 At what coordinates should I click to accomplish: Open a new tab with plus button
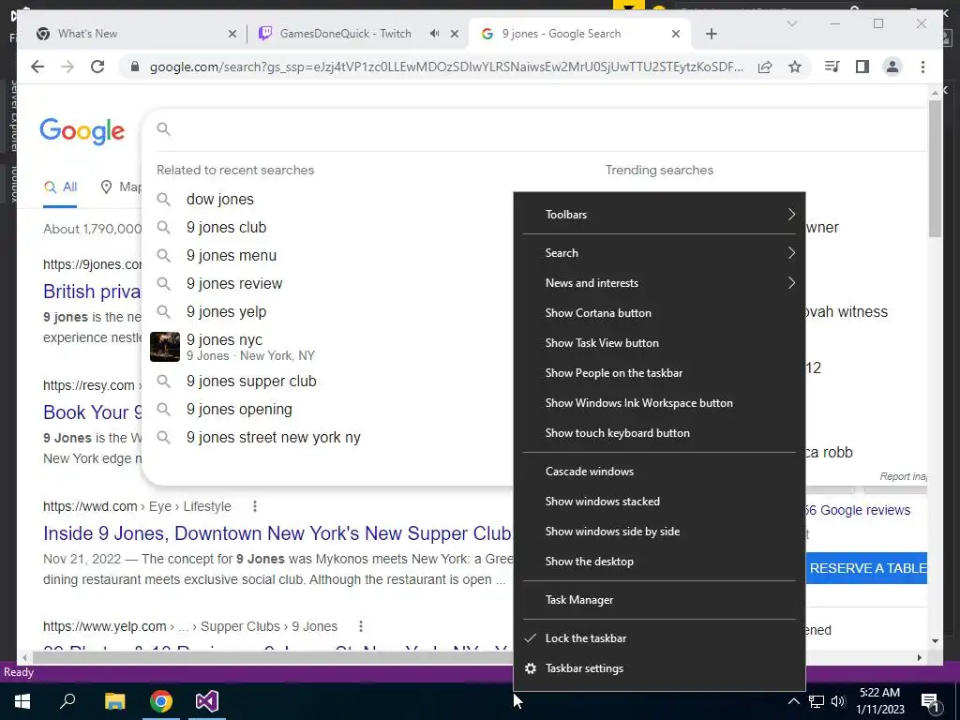[x=711, y=35]
